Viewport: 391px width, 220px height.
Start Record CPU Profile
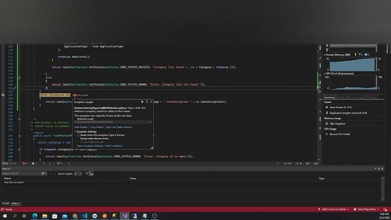340,134
